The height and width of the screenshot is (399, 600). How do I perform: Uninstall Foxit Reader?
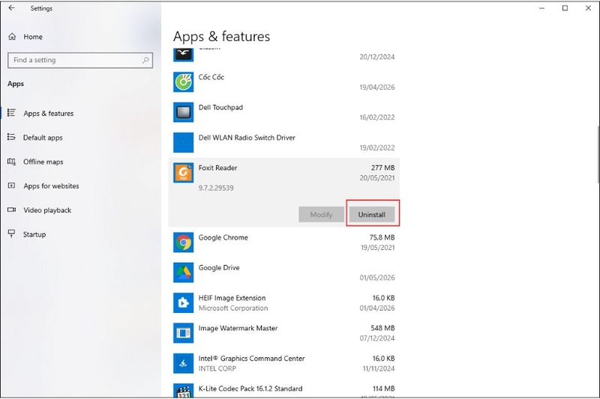point(371,215)
